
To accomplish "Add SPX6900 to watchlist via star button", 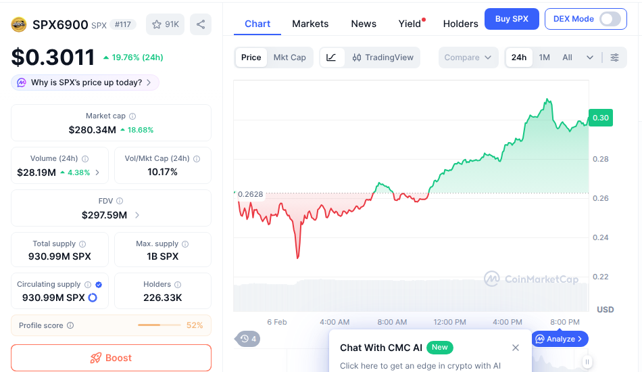I will point(166,24).
